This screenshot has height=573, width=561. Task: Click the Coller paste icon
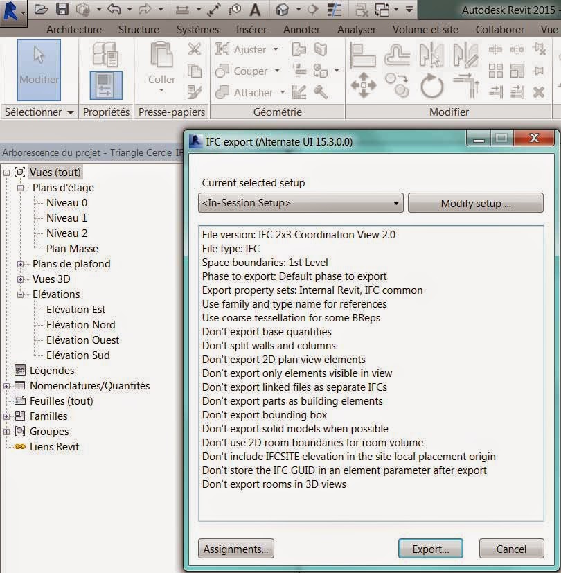[x=161, y=55]
